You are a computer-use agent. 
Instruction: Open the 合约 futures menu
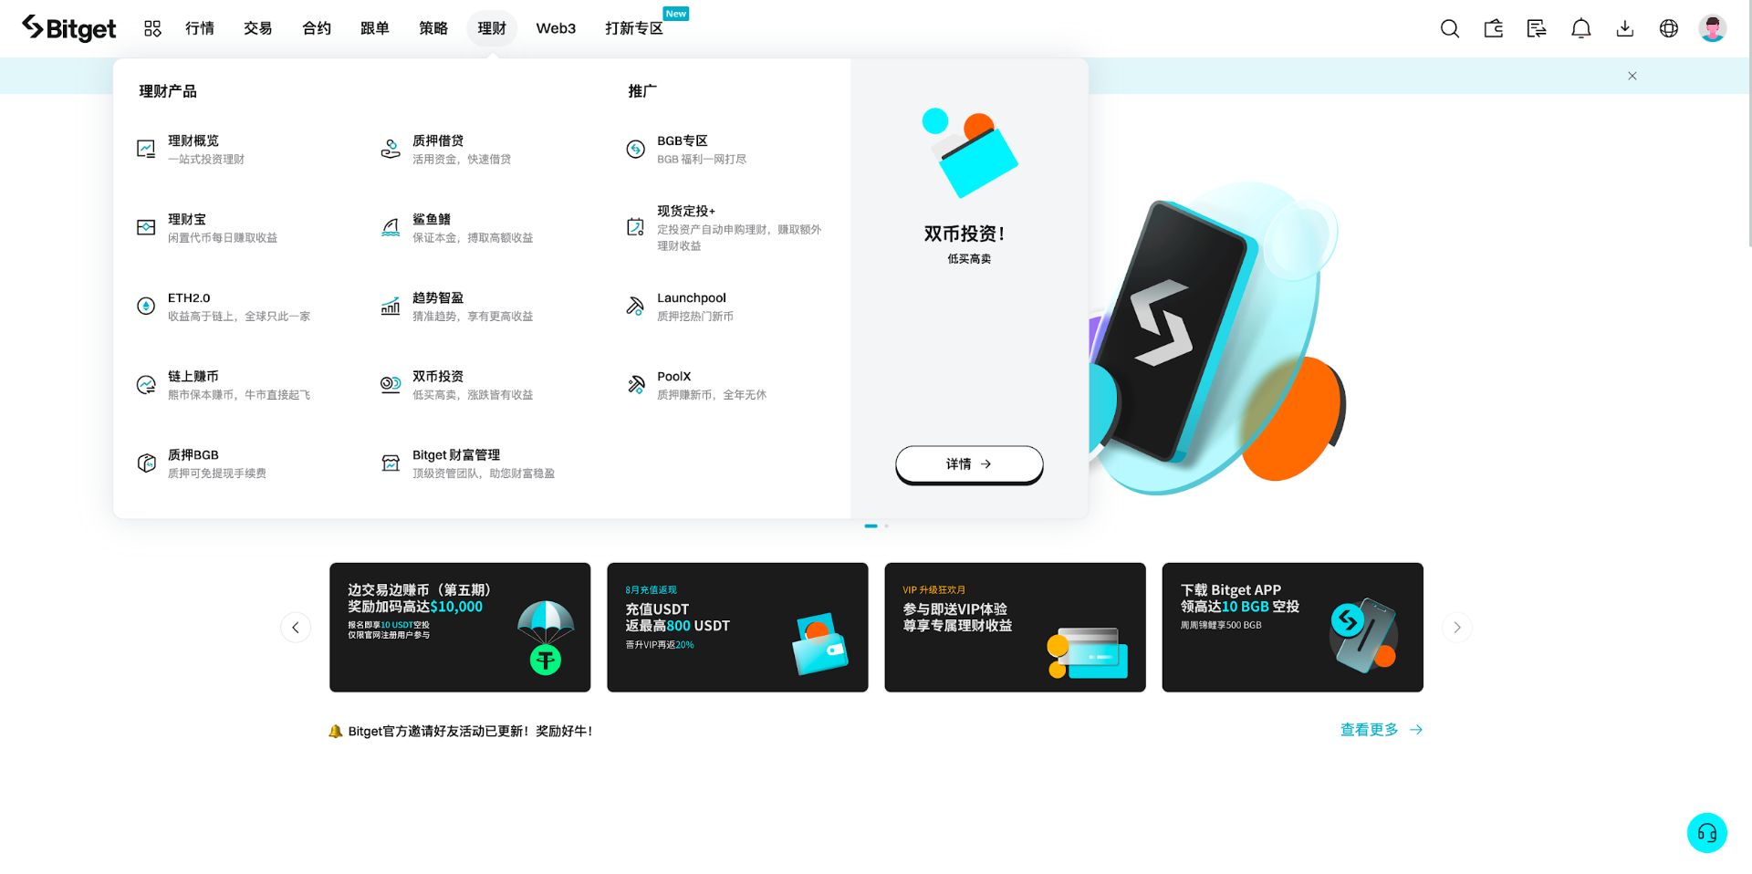tap(317, 28)
